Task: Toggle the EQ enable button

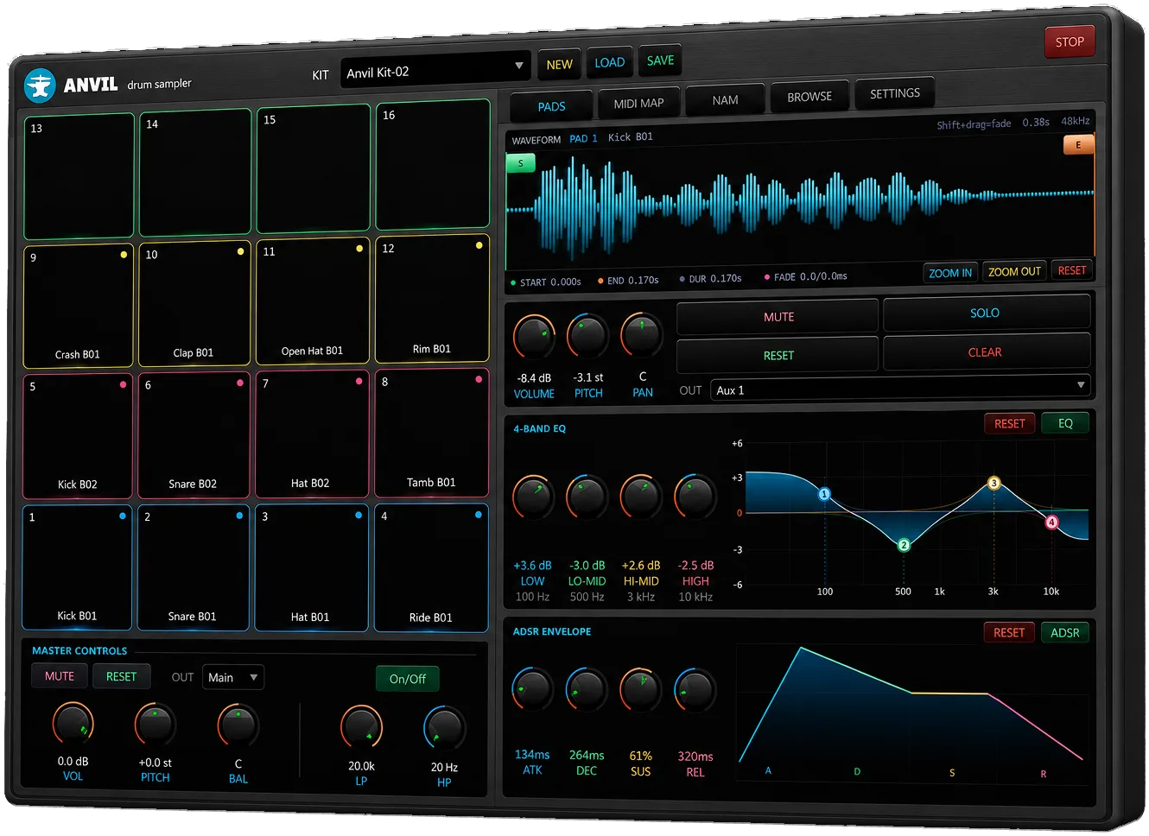Action: click(1065, 423)
